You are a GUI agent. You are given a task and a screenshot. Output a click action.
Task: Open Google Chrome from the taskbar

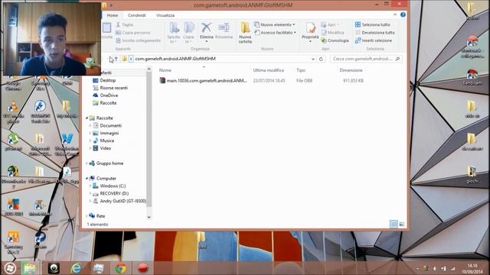[121, 268]
